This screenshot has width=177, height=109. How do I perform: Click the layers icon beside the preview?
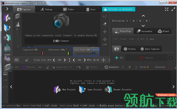17,16
